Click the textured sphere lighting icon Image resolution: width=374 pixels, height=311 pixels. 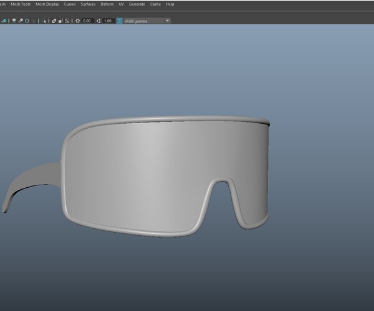click(21, 21)
